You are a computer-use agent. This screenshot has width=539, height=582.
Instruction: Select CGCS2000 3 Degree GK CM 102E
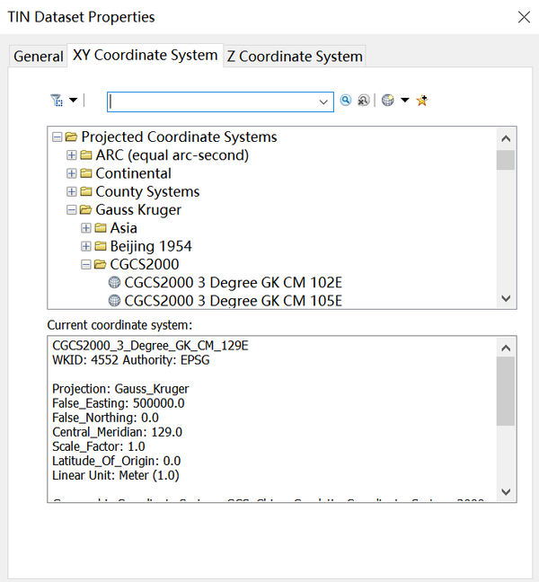click(x=233, y=283)
